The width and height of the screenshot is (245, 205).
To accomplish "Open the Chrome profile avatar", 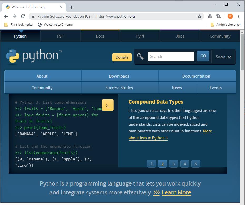I will coord(230,16).
